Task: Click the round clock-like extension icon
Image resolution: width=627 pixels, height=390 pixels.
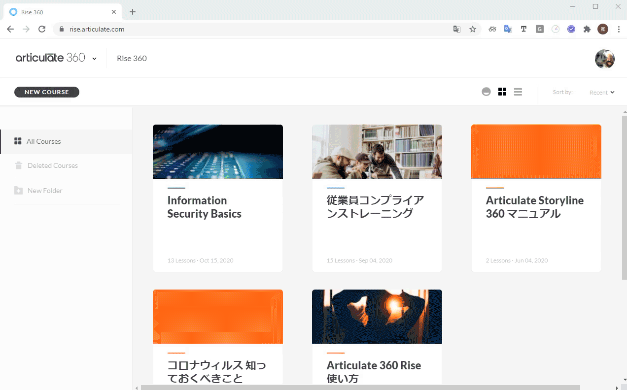Action: [x=556, y=29]
